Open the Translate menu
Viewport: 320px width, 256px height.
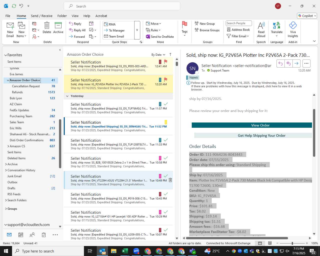click(277, 29)
